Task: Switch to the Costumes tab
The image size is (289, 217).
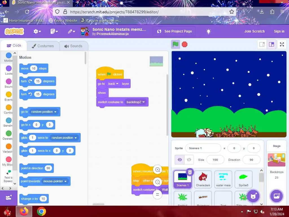Action: pyautogui.click(x=43, y=46)
